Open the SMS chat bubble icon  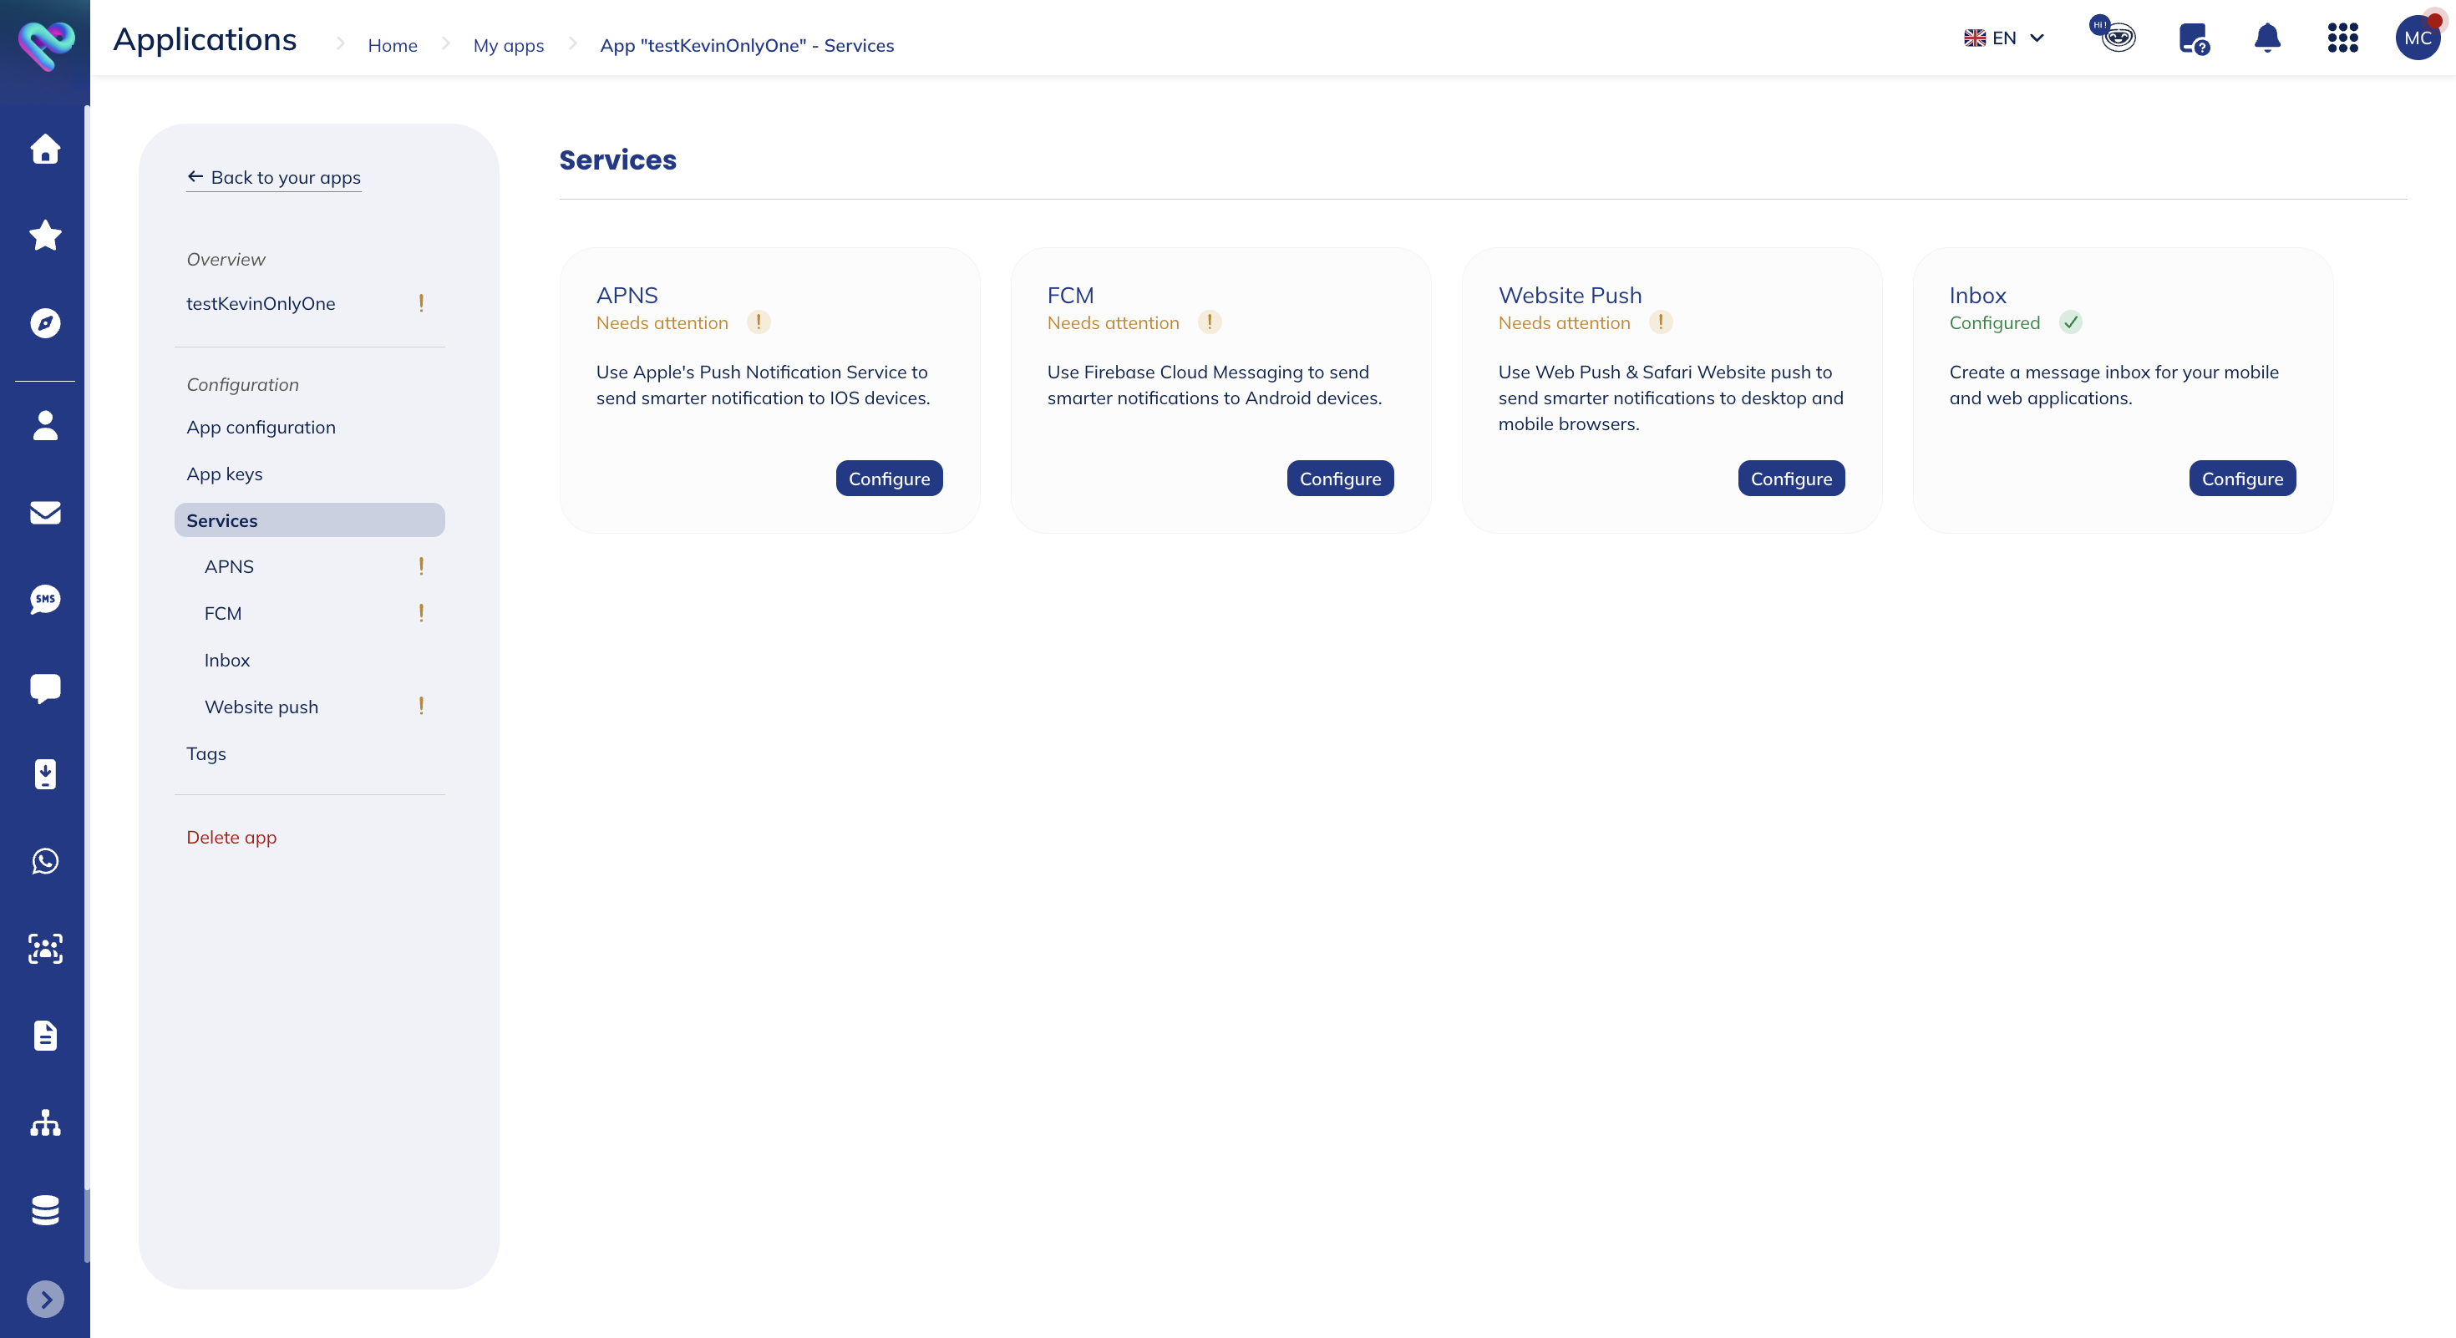click(x=45, y=600)
